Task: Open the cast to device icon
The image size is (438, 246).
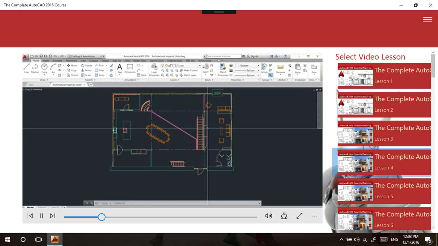Action: point(284,216)
